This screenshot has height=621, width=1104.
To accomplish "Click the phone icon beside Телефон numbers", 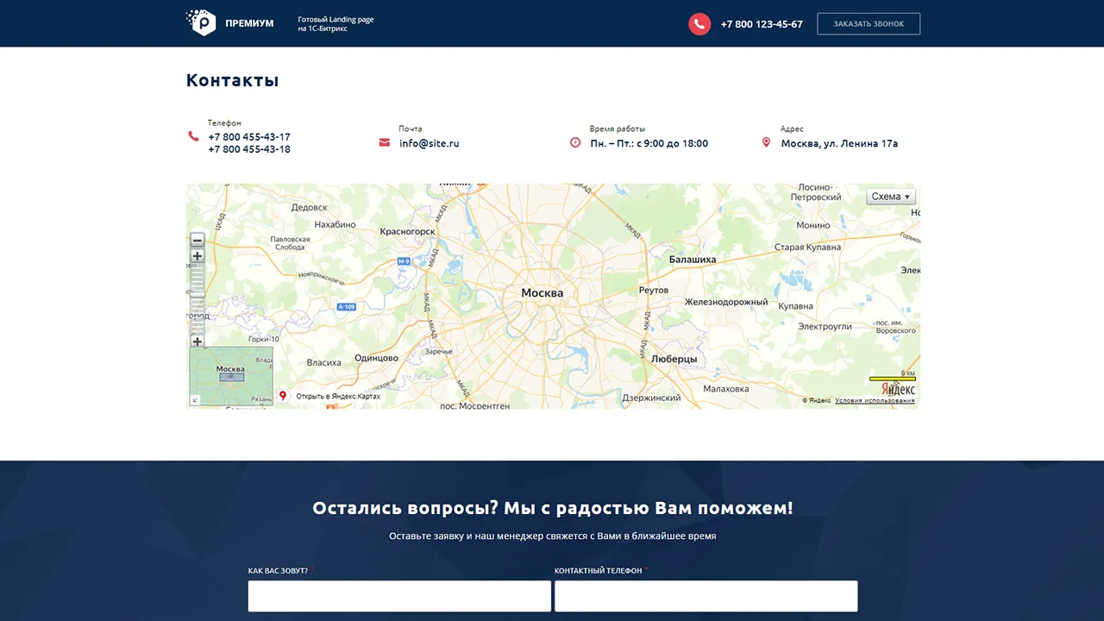I will point(193,136).
